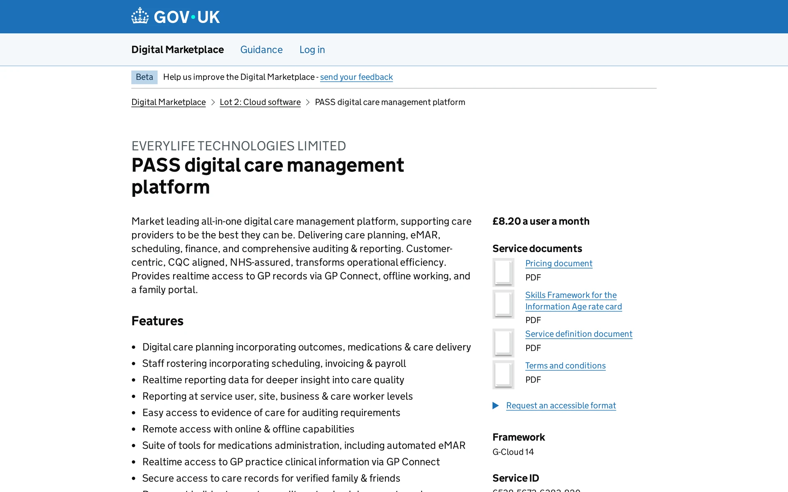Click 'Reporting at service user, site' feature
This screenshot has width=788, height=492.
click(277, 396)
